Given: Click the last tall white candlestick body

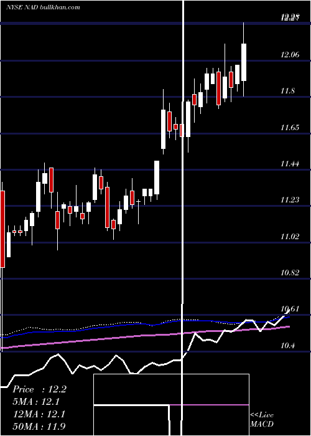Looking at the screenshot, I should pos(244,62).
